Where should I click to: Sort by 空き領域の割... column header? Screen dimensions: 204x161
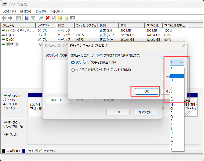point(175,25)
